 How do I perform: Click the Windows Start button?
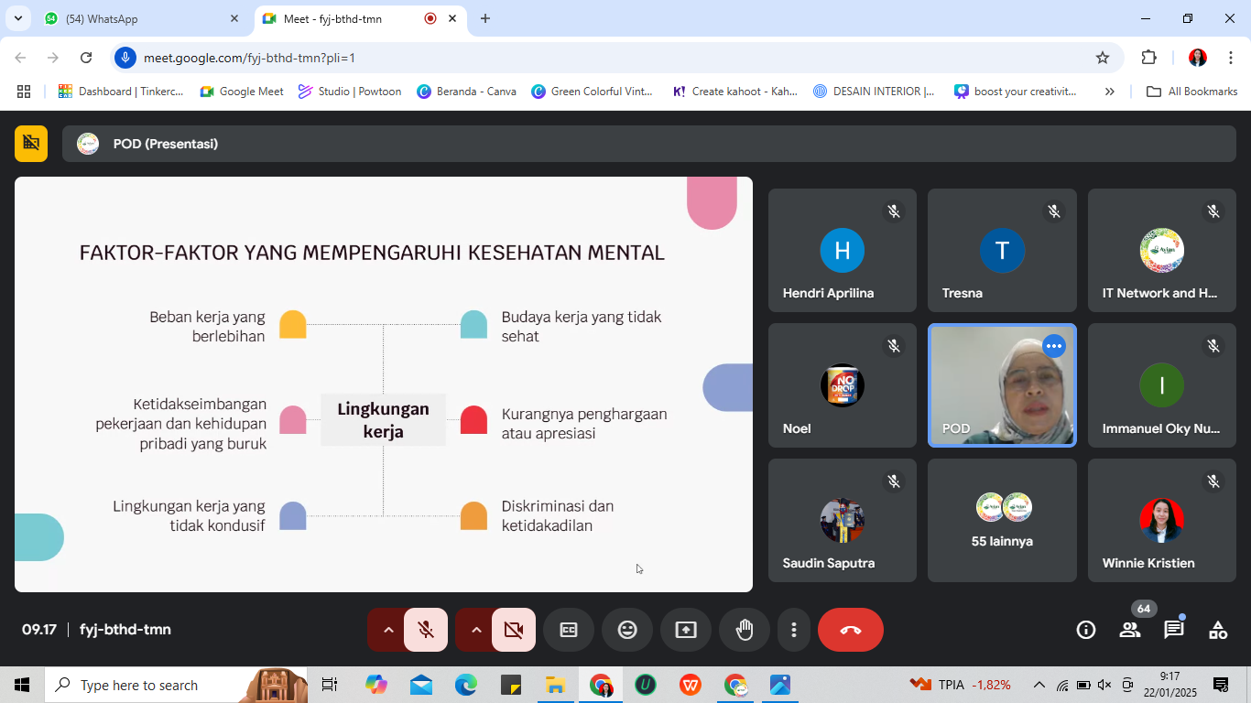click(22, 685)
